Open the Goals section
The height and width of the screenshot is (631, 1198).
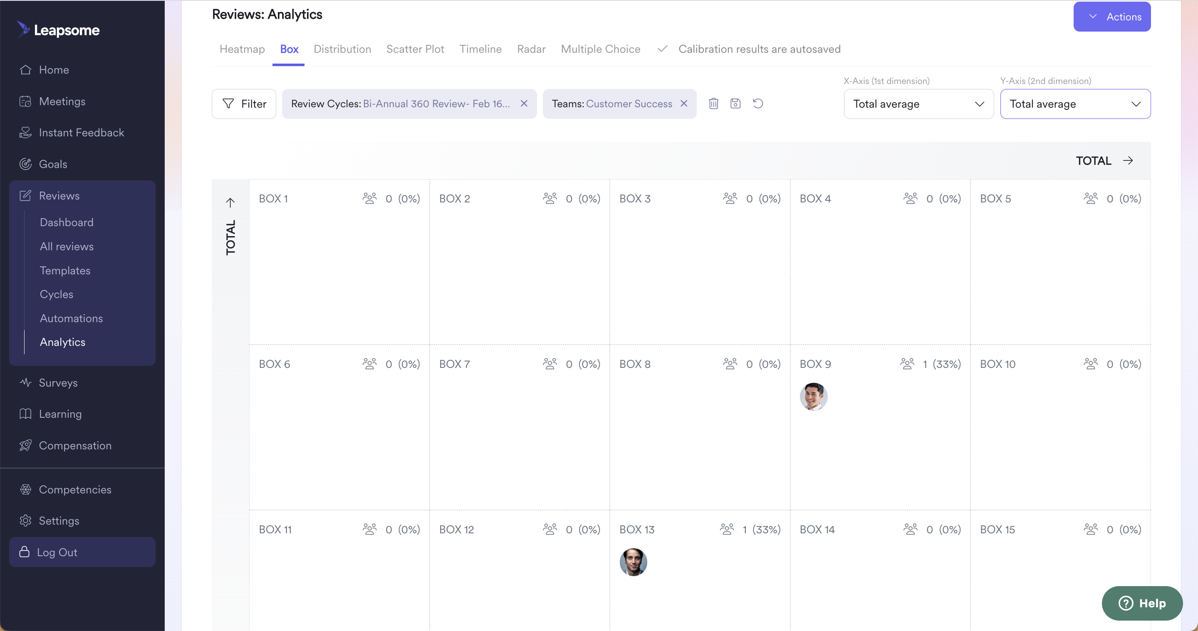[53, 164]
